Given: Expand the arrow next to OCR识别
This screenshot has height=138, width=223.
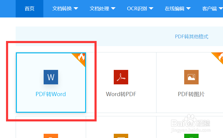Looking at the screenshot, I should tap(151, 8).
